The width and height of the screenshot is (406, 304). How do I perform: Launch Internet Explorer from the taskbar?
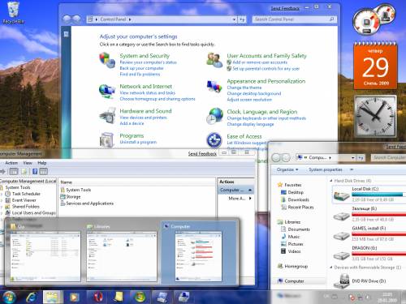[x=32, y=297]
